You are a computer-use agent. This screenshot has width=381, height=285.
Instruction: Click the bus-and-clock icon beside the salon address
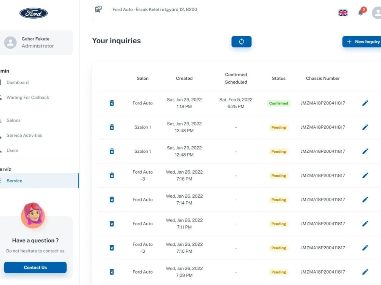point(98,9)
